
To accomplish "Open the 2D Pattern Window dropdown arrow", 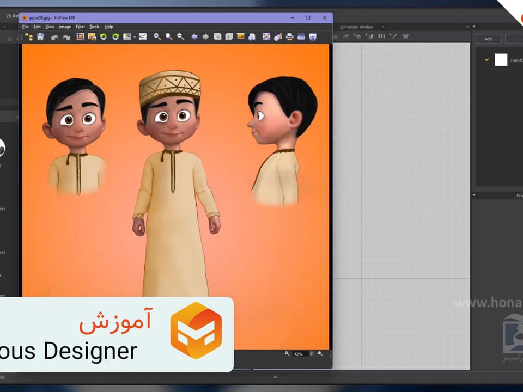I will pos(382,27).
